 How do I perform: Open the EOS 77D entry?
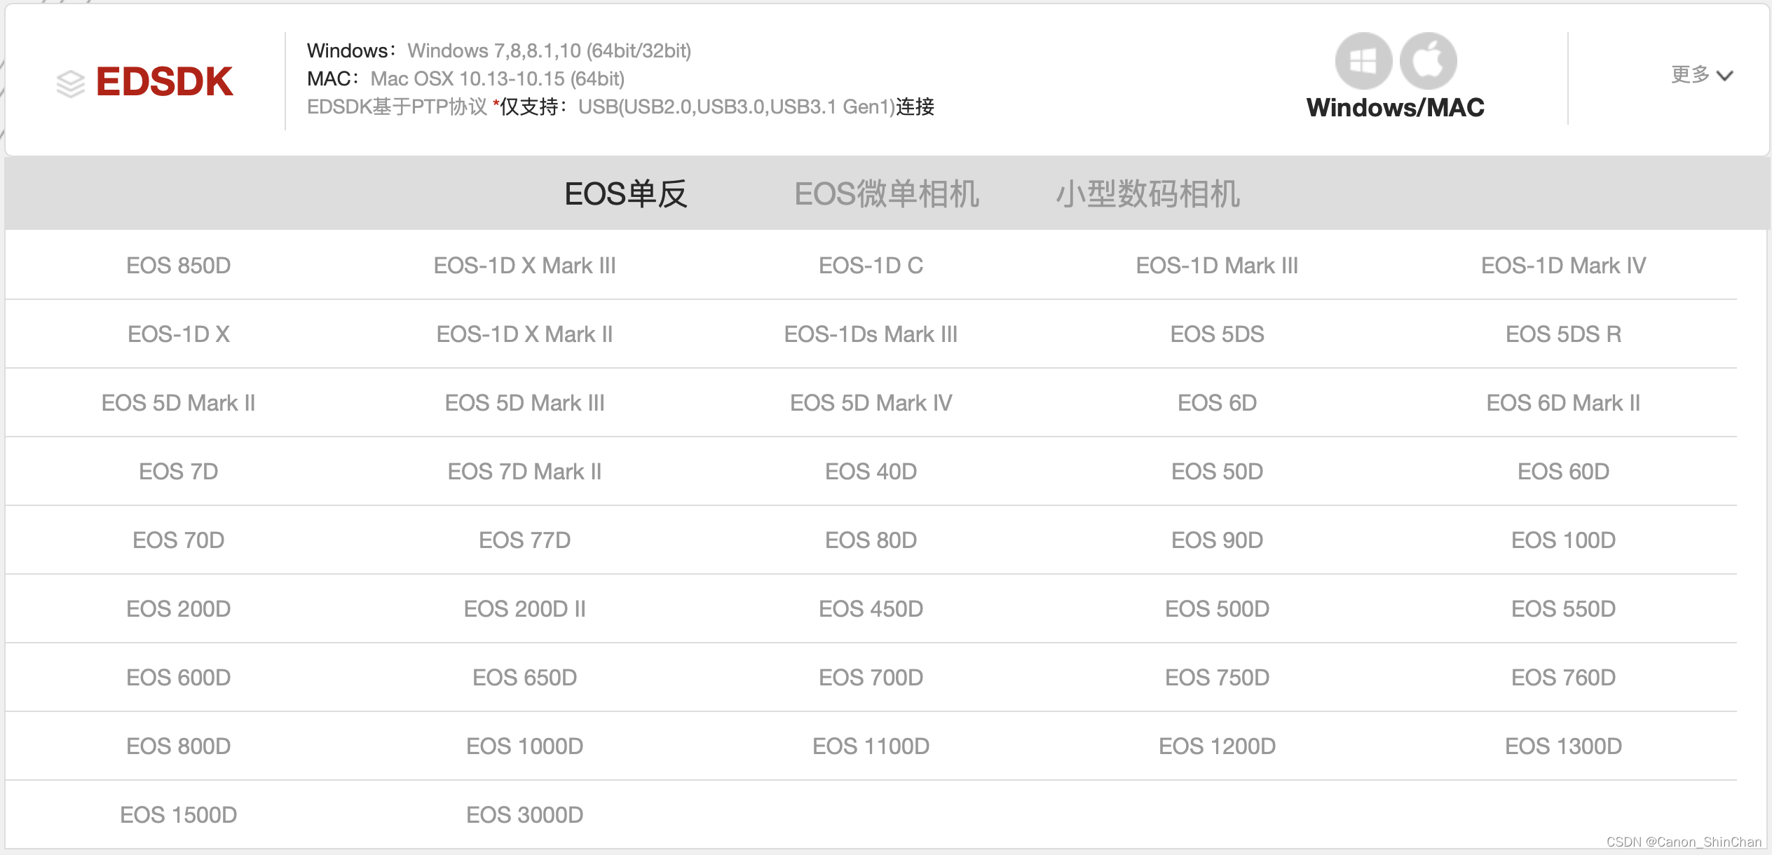point(525,540)
